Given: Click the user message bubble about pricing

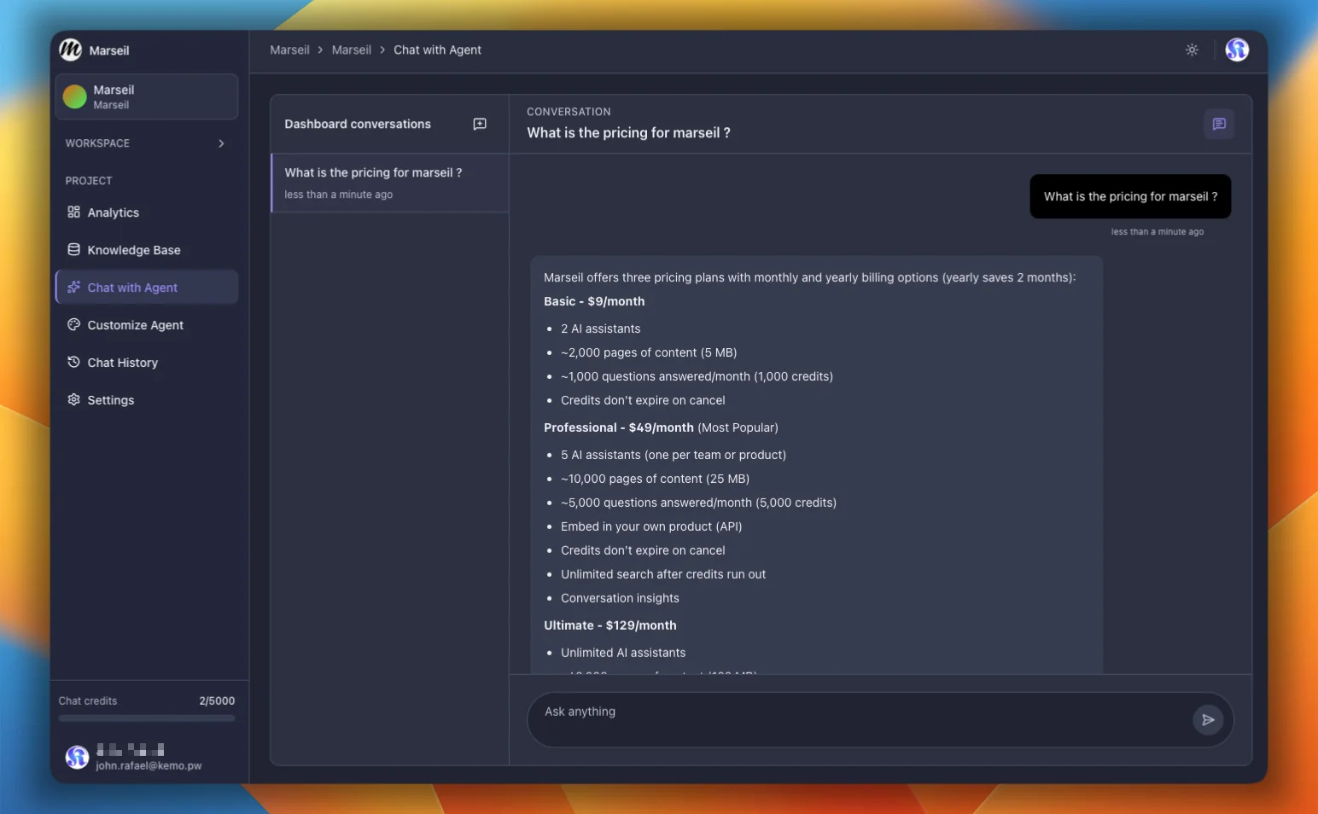Looking at the screenshot, I should (1130, 197).
